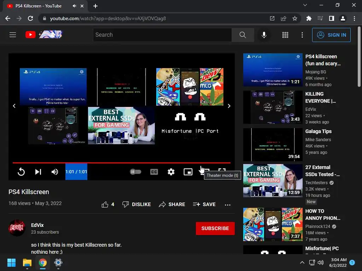Toggle the autoplay switch

[135, 172]
